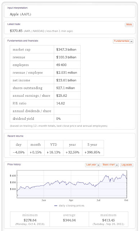
Task: Select the shares outstanding label
Action: point(27,88)
